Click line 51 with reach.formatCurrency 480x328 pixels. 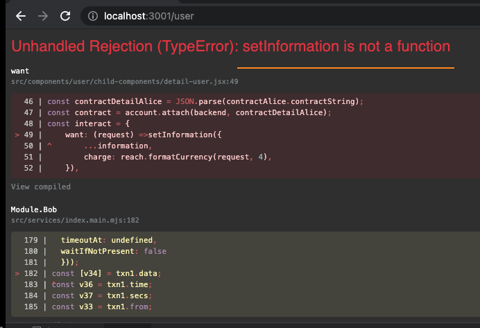click(148, 157)
